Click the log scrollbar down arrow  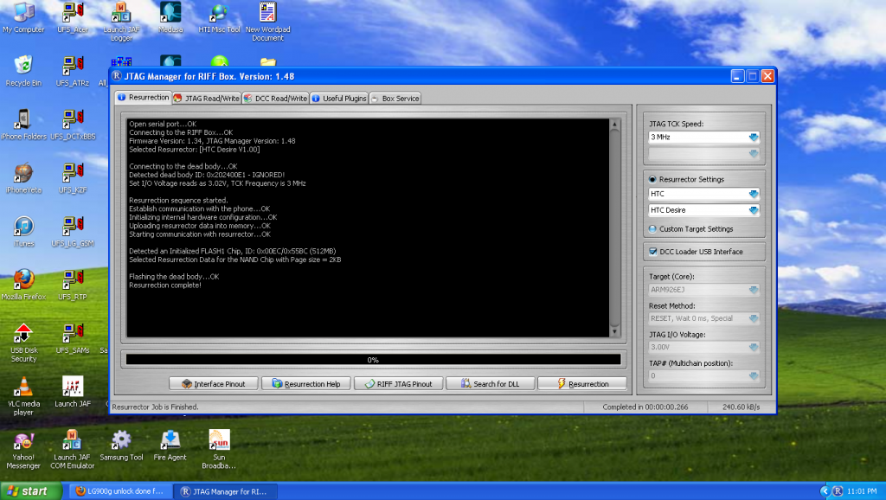pos(615,331)
